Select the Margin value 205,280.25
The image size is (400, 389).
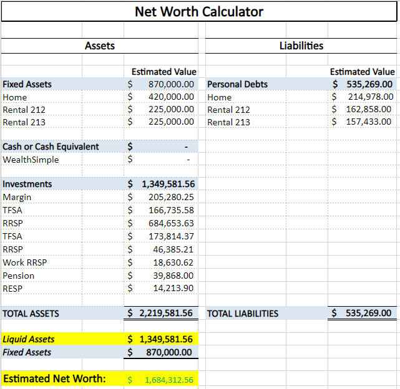(161, 197)
